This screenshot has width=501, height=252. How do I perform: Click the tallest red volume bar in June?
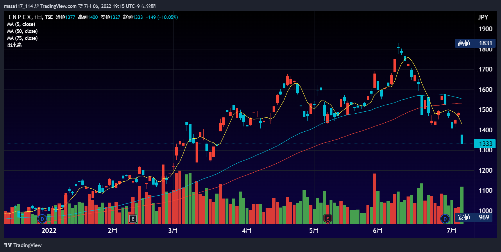(375, 199)
